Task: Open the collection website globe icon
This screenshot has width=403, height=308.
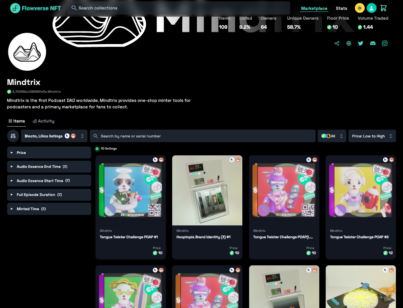Action: (349, 43)
